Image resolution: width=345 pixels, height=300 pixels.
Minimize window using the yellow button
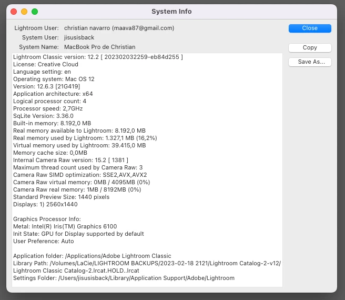(x=24, y=12)
